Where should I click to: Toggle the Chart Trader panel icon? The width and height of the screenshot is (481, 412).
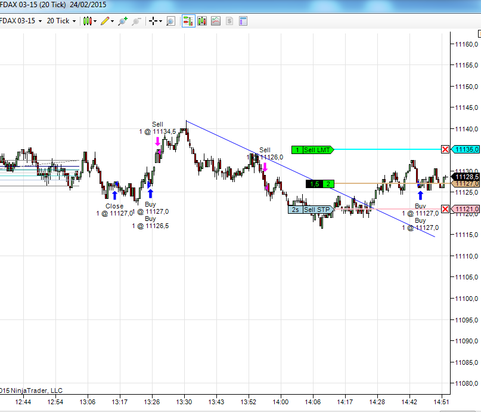coord(188,21)
